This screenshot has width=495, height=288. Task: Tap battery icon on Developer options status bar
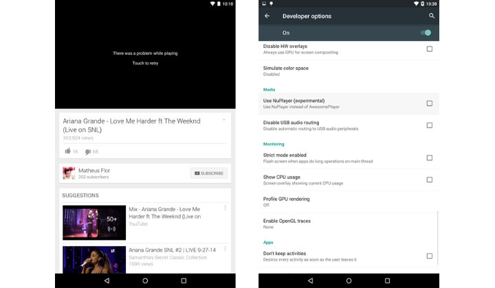(x=422, y=4)
